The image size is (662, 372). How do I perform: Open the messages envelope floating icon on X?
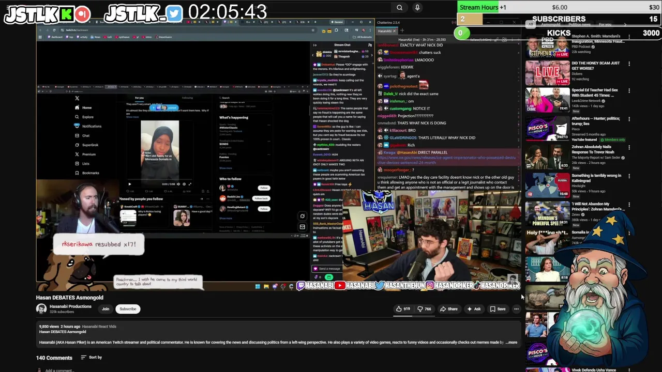pos(303,226)
